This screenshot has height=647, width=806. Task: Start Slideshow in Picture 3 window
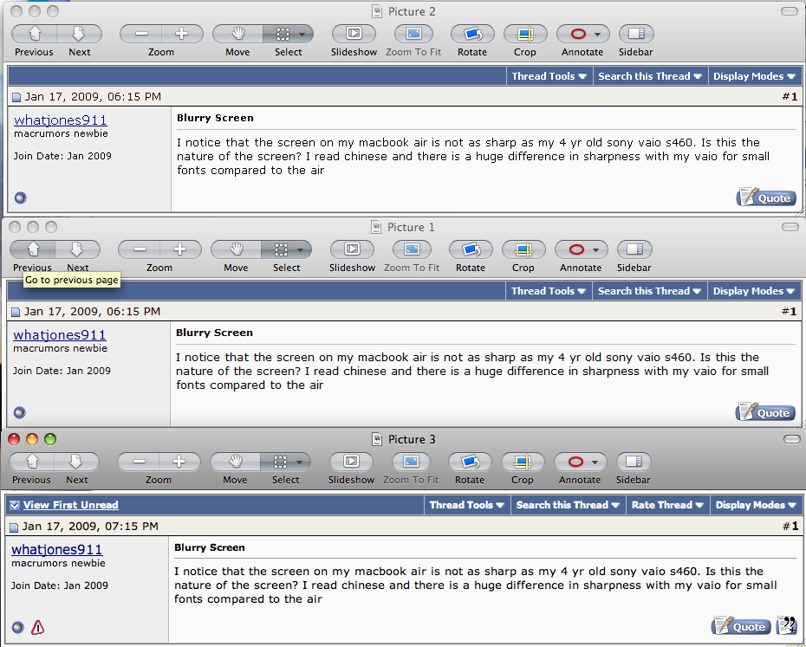click(x=351, y=462)
